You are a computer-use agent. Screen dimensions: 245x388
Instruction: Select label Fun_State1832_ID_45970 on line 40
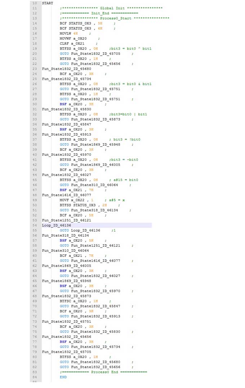66,155
